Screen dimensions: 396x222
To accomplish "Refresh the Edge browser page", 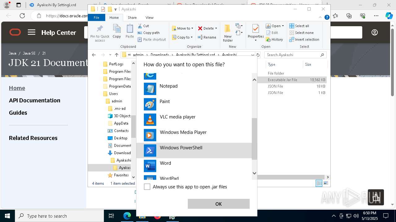I will [x=22, y=16].
